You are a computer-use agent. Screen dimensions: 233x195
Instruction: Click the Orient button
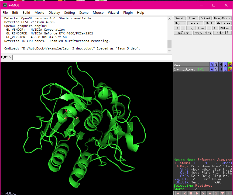tap(205, 18)
